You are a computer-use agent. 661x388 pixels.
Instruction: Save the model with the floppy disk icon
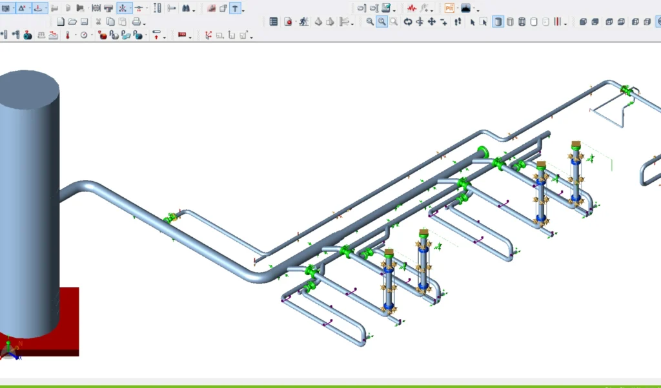pos(84,22)
